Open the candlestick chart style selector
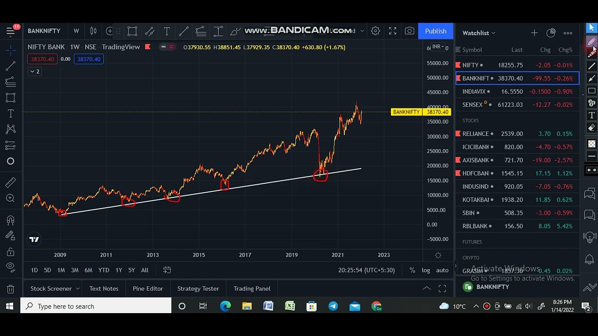This screenshot has height=336, width=598. click(x=93, y=31)
